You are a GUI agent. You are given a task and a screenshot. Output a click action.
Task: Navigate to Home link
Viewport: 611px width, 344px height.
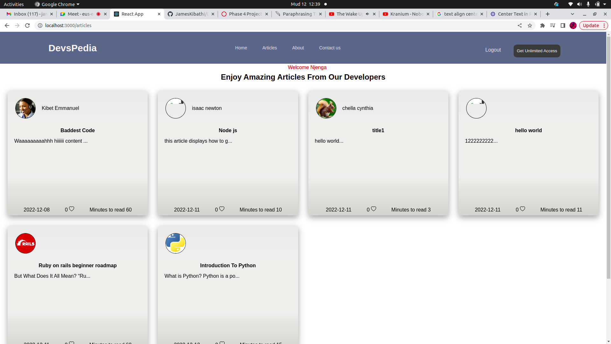coord(241,48)
